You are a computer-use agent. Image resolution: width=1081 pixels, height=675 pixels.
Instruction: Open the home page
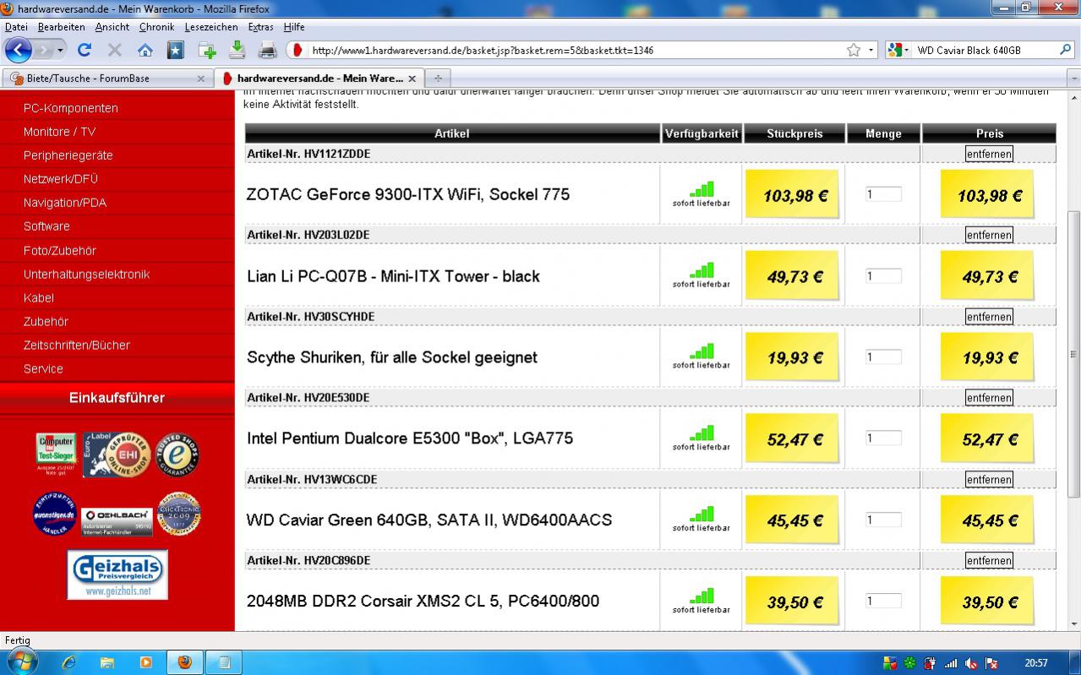click(145, 50)
